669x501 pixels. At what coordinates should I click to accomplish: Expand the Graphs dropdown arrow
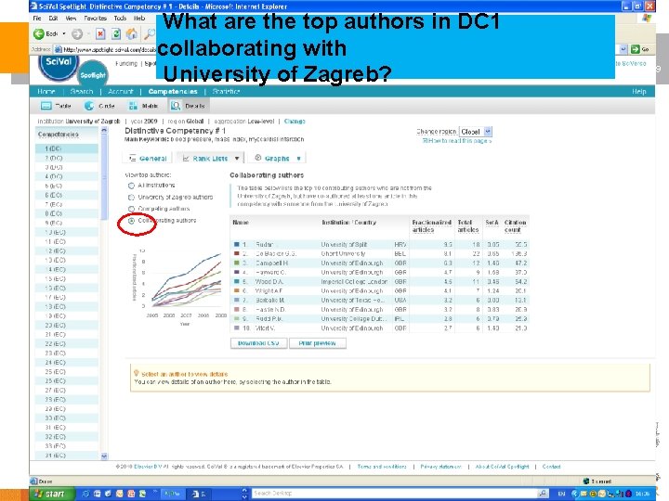(x=298, y=158)
